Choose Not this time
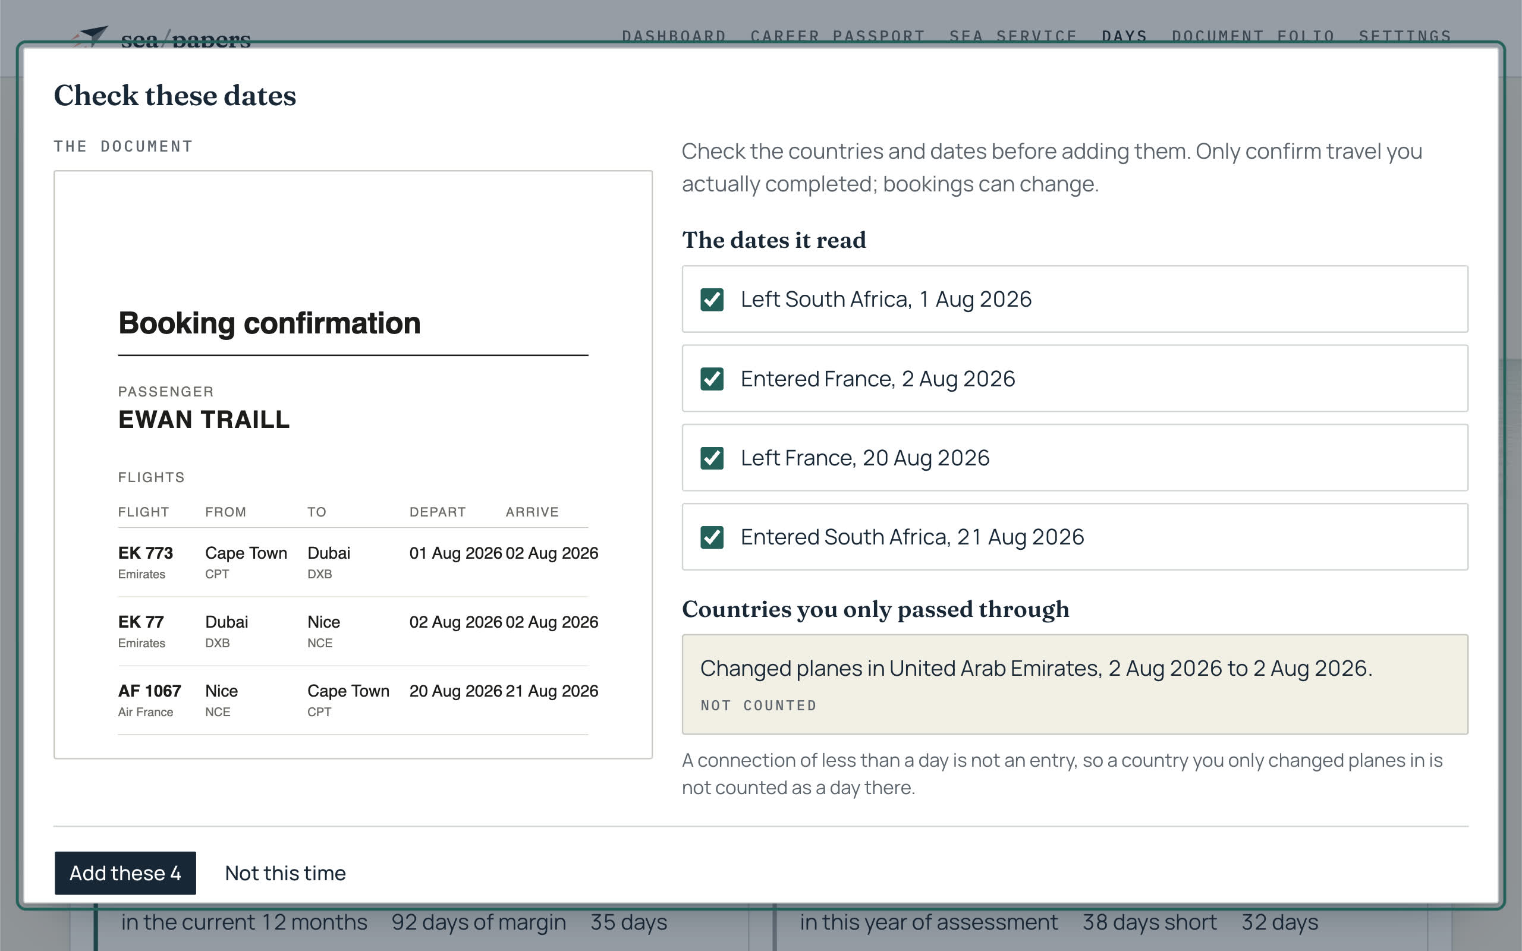Screen dimensions: 1522x951 pyautogui.click(x=285, y=873)
